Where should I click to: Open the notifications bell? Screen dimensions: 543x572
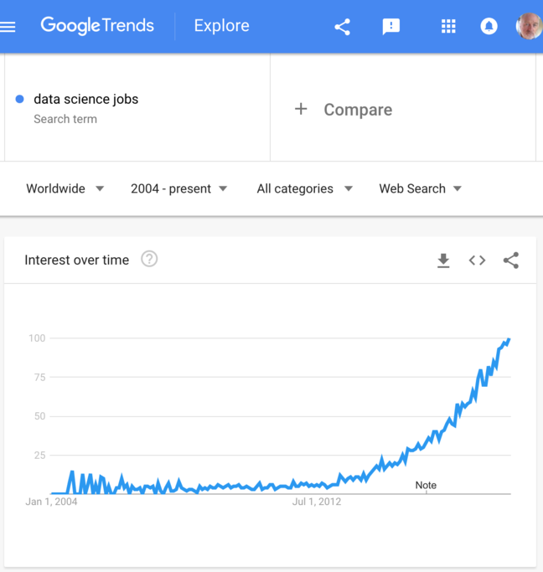489,26
